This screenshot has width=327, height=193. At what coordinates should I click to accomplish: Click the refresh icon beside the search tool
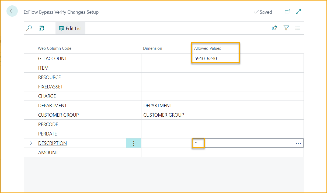click(41, 28)
